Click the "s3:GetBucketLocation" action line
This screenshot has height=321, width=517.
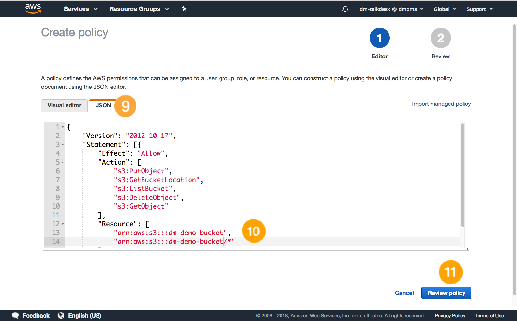coord(157,180)
